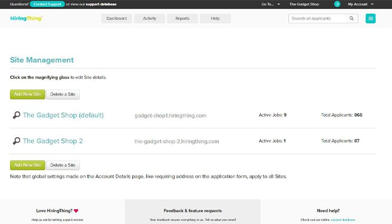Open The Gadget Shop 2 magnifying glass
The image size is (392, 224).
pos(16,141)
